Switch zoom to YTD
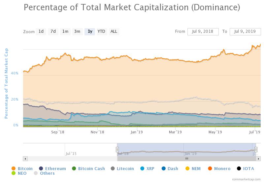Screen dimensions: 264x182 (x=101, y=31)
